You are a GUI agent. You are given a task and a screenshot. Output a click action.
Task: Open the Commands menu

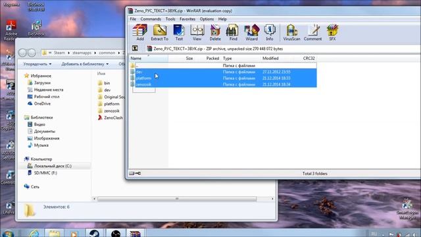tap(151, 19)
